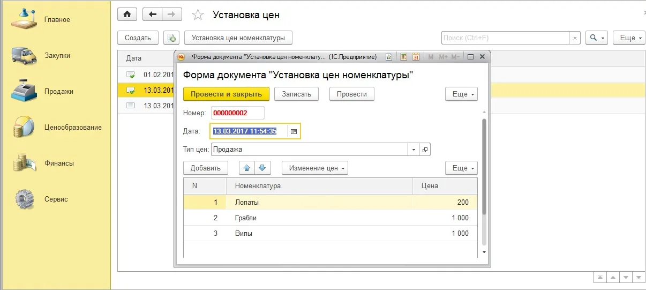Focus the Поиск (Ctrl+F) search box

coord(505,38)
